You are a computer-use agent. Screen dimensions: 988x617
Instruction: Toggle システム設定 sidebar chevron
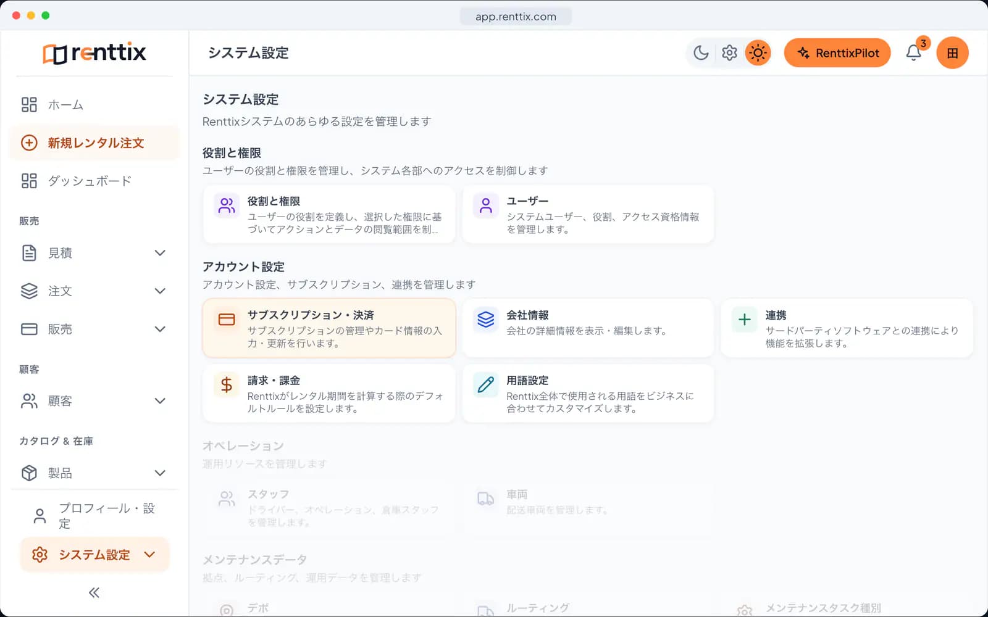coord(149,555)
